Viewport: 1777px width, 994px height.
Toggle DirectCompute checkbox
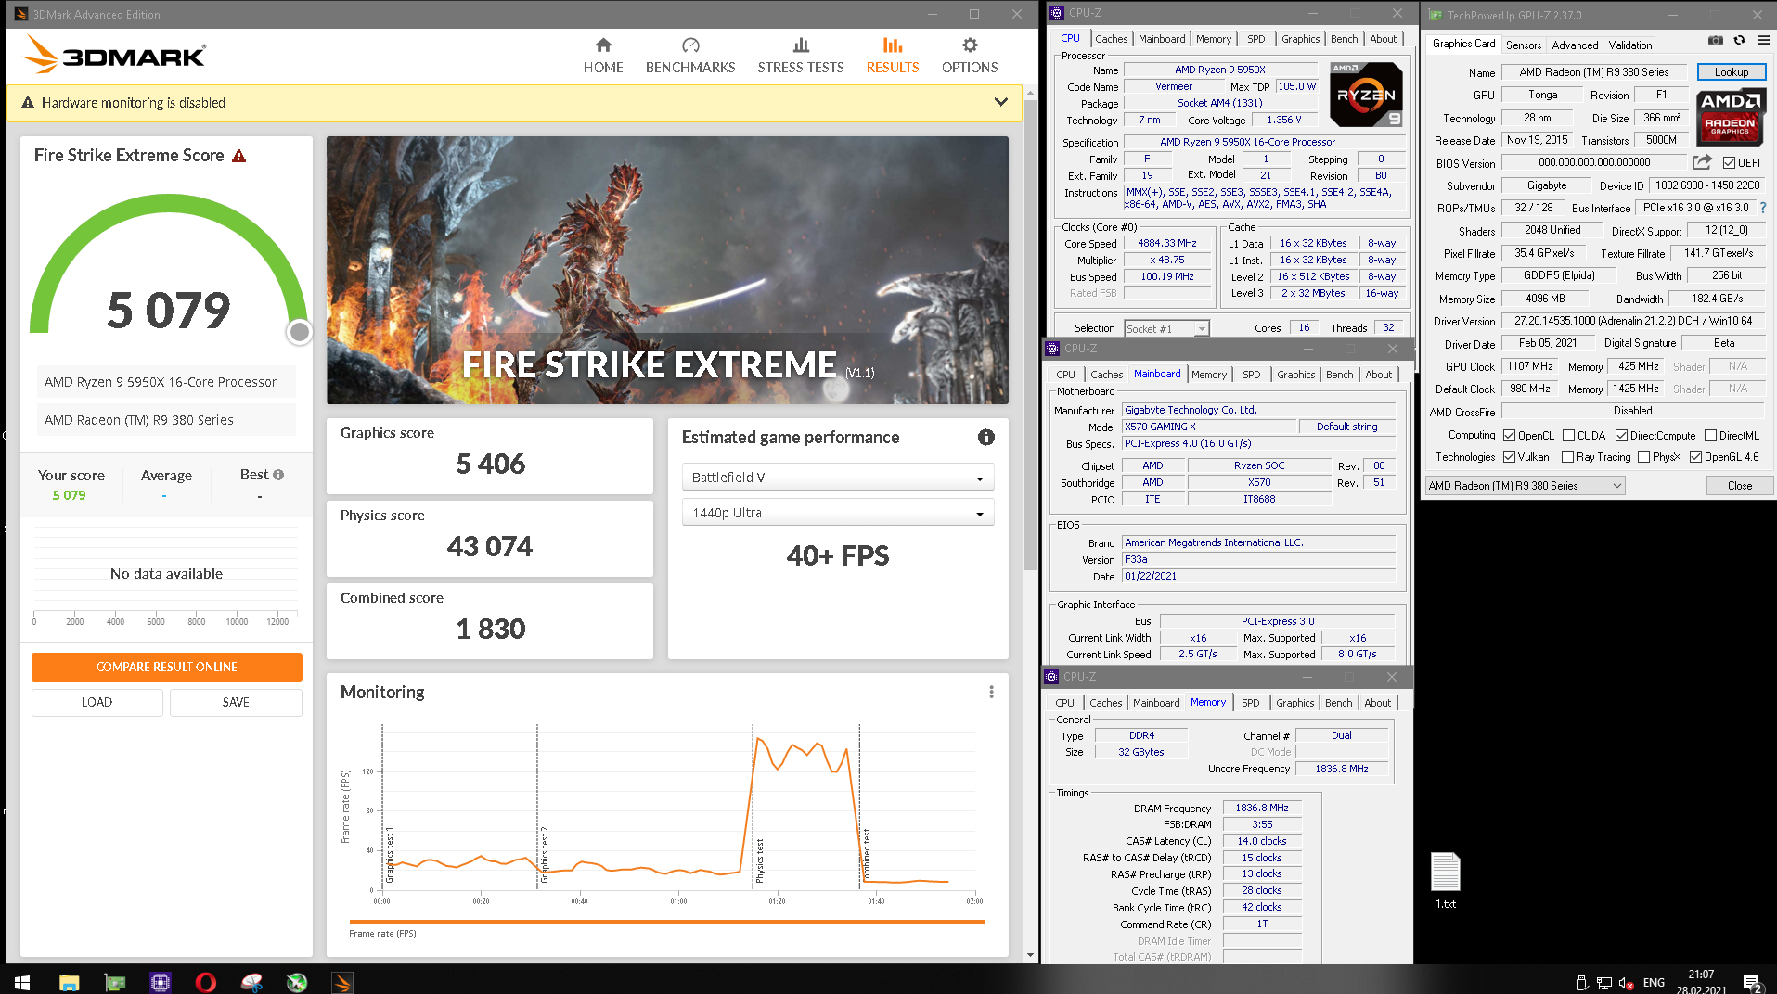(x=1622, y=436)
